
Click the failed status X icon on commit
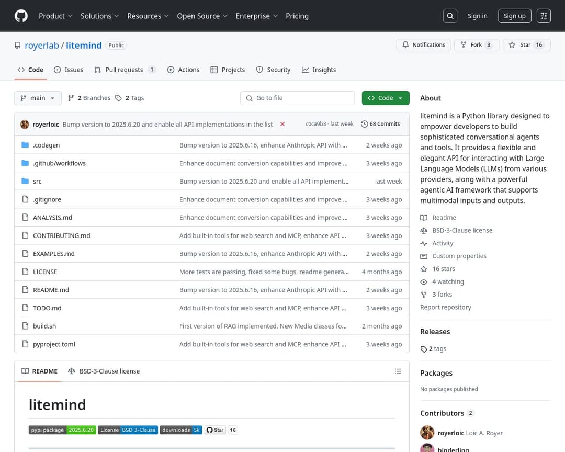point(282,124)
